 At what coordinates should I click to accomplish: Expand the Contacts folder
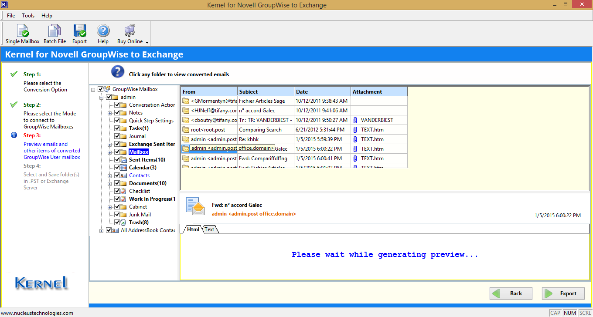[x=110, y=175]
